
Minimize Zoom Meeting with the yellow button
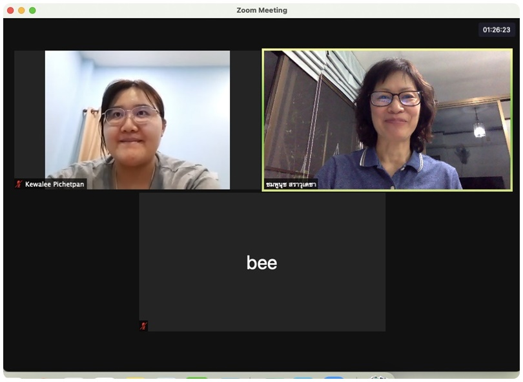[x=21, y=10]
